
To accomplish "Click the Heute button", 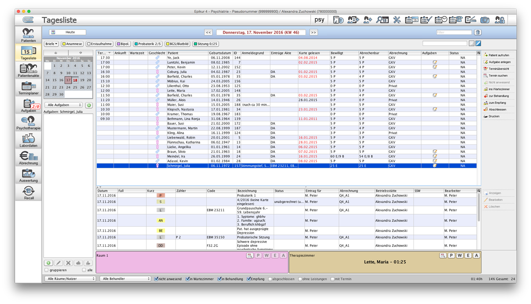I will click(68, 32).
